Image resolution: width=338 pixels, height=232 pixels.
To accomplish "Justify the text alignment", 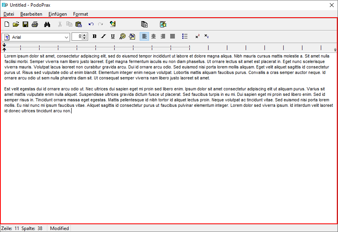I will point(173,36).
